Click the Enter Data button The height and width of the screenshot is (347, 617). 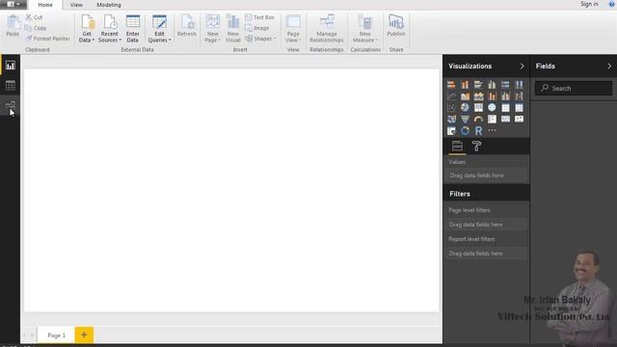[133, 29]
